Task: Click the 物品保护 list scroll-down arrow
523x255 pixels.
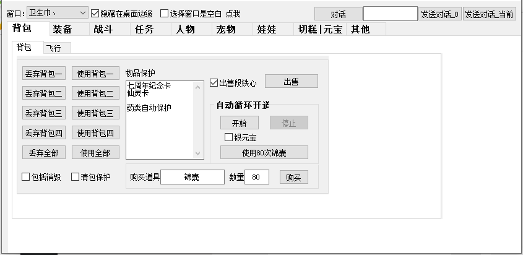Action: (198, 153)
